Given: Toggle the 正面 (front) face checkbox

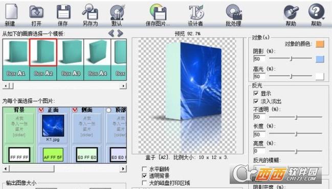Looking at the screenshot, I should [41, 110].
